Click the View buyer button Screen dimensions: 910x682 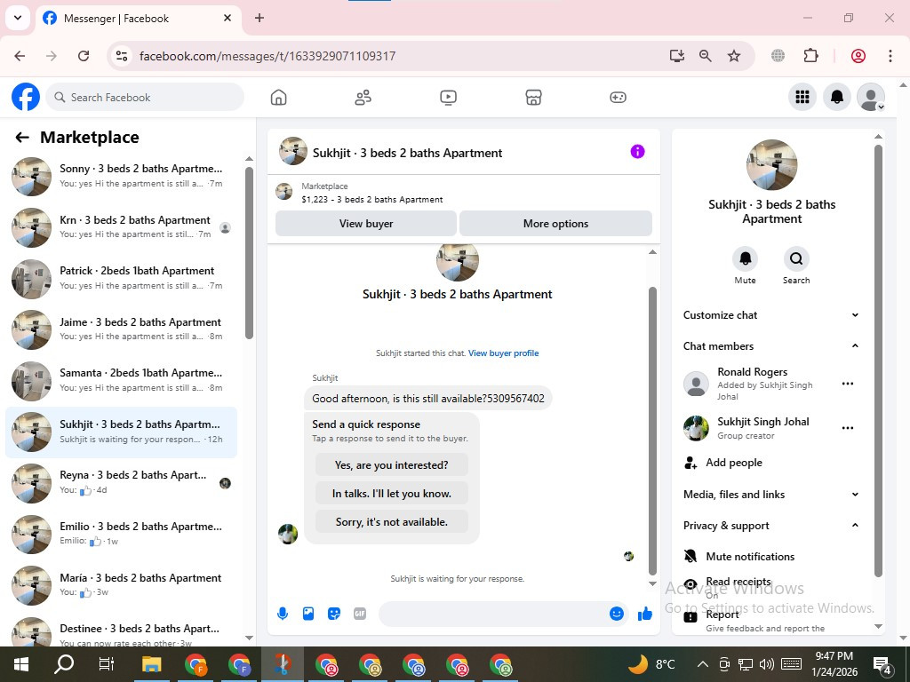click(365, 223)
